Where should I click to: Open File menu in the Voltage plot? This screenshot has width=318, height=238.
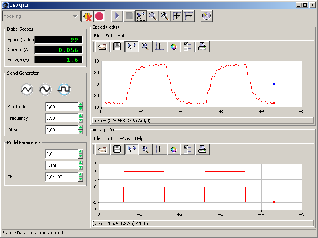[97, 138]
